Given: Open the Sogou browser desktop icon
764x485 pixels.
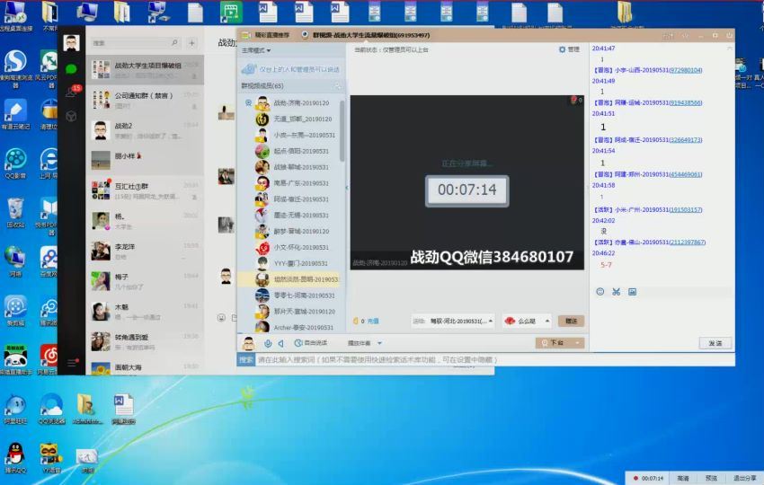Looking at the screenshot, I should 15,68.
